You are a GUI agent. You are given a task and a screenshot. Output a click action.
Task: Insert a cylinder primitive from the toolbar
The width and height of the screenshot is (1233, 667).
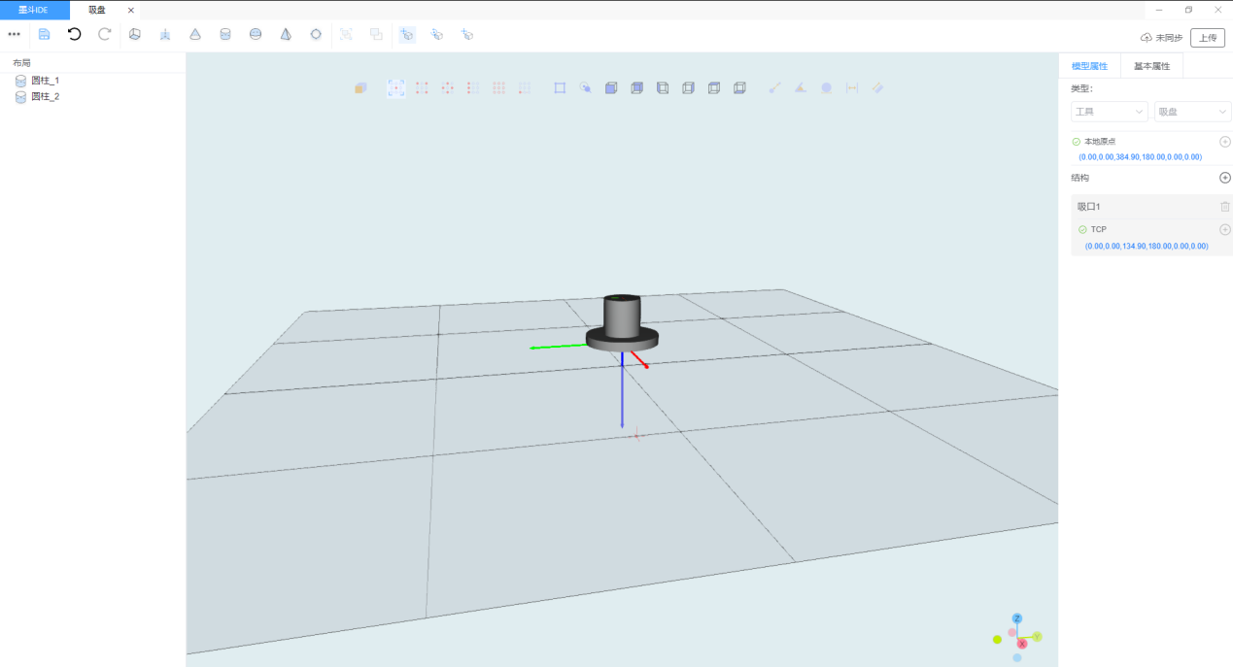coord(225,34)
